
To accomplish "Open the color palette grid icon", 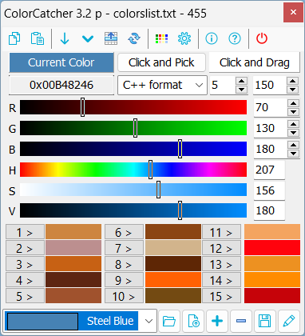I will coord(161,38).
